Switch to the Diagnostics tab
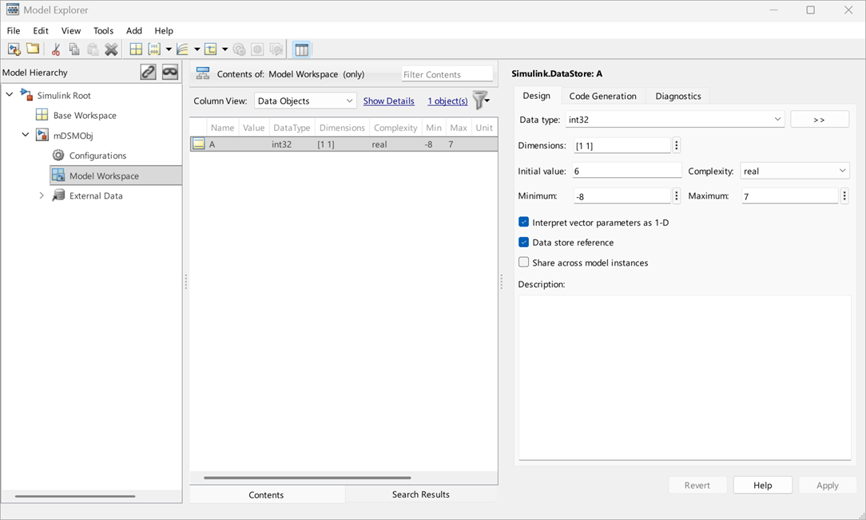The height and width of the screenshot is (520, 866). coord(678,96)
